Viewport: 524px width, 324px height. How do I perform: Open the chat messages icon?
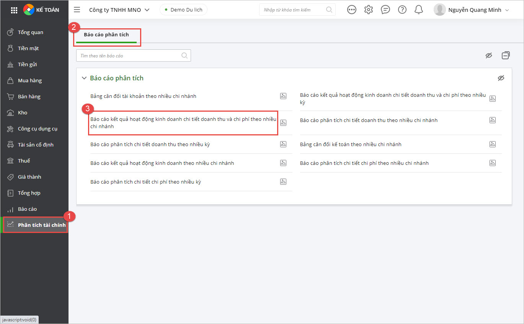click(x=385, y=10)
